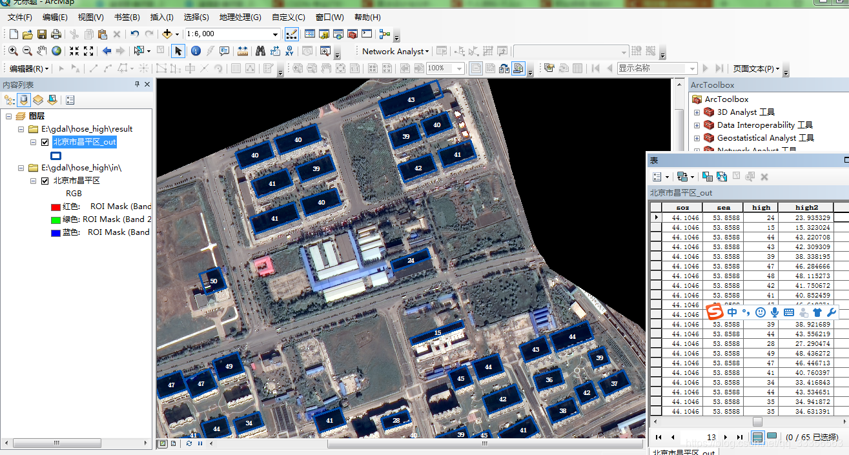Open the 视图(V) menu
849x455 pixels.
pyautogui.click(x=90, y=17)
